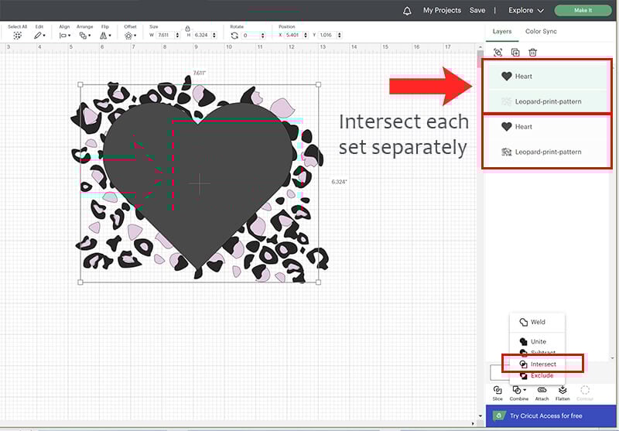Click the notification bell icon
Image resolution: width=619 pixels, height=431 pixels.
coord(407,11)
